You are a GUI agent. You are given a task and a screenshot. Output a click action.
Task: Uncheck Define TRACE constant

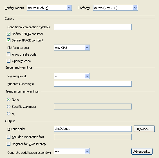9,40
